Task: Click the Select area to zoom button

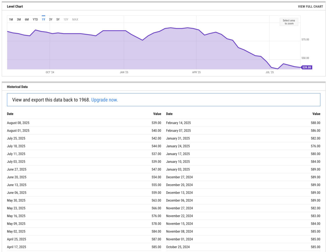Action: (x=289, y=22)
